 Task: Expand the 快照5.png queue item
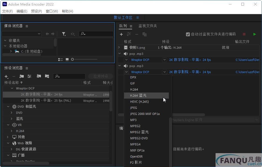[119, 47]
